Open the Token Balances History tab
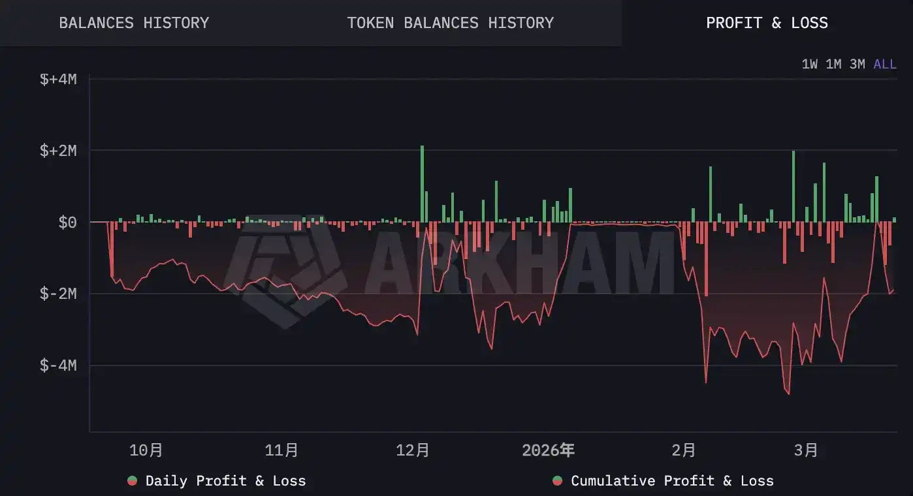This screenshot has height=496, width=913. pos(450,23)
